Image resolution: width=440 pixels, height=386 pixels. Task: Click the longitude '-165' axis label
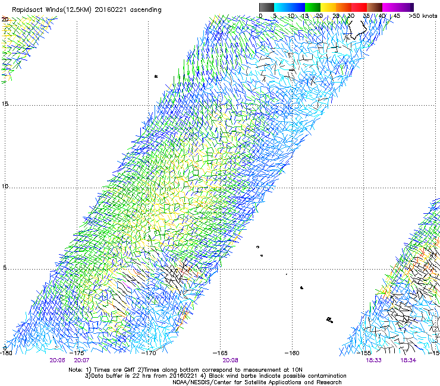[x=220, y=353]
